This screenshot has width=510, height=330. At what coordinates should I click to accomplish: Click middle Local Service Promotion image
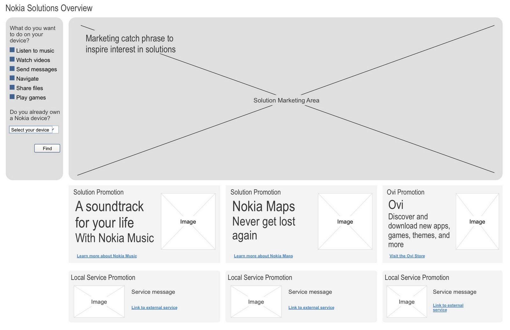click(x=256, y=302)
